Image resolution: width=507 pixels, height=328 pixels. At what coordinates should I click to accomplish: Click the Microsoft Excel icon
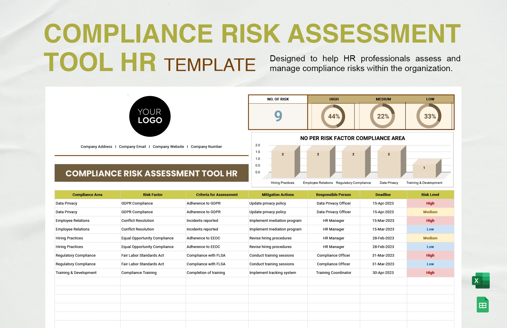481,281
